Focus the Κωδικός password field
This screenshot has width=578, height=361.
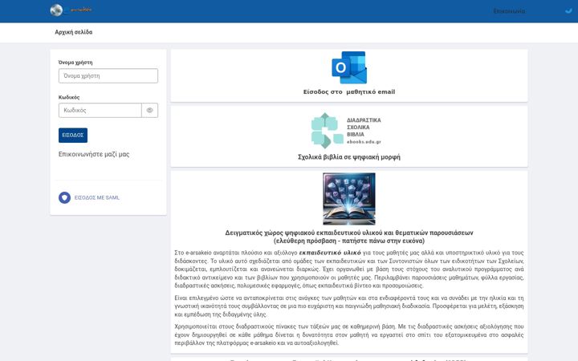pyautogui.click(x=100, y=110)
